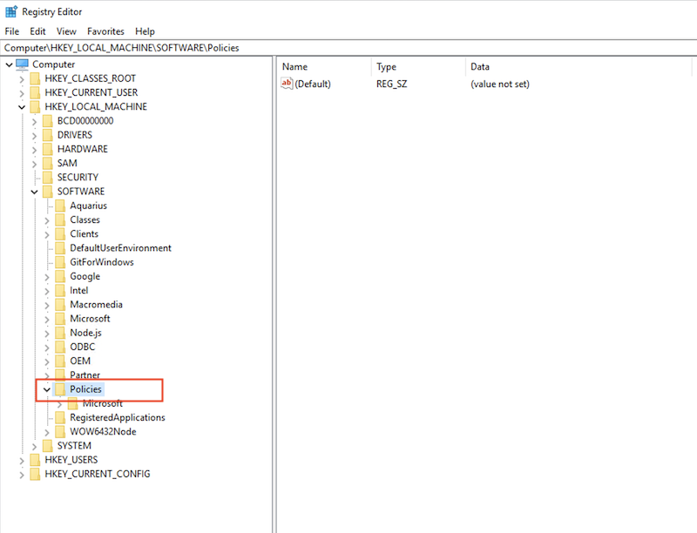Click the registry path address bar
This screenshot has width=697, height=533.
pos(348,48)
